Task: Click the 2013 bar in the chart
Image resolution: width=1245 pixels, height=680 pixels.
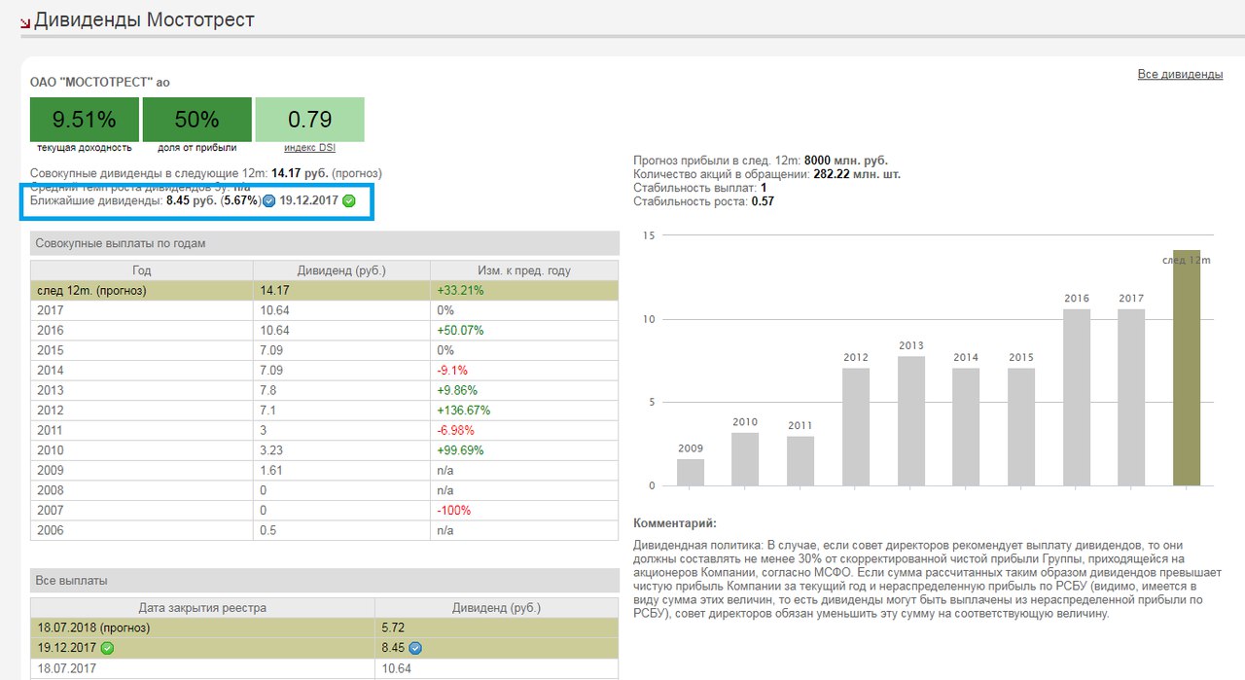Action: pos(911,421)
